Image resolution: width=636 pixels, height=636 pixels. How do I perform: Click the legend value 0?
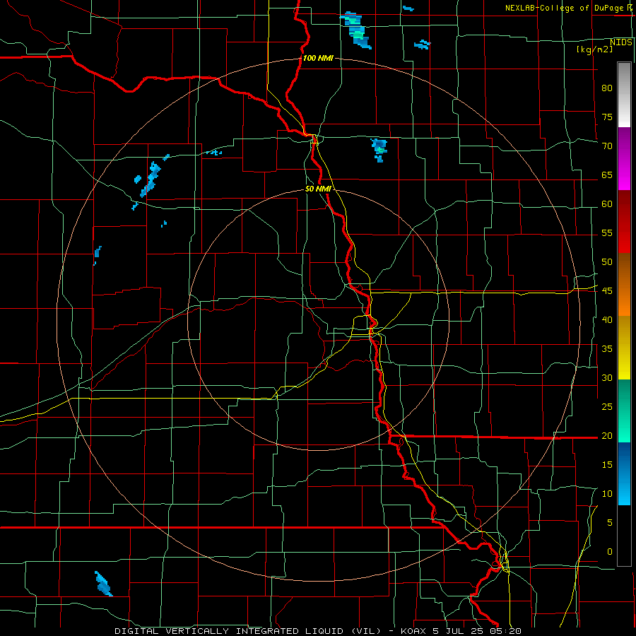[x=610, y=552]
